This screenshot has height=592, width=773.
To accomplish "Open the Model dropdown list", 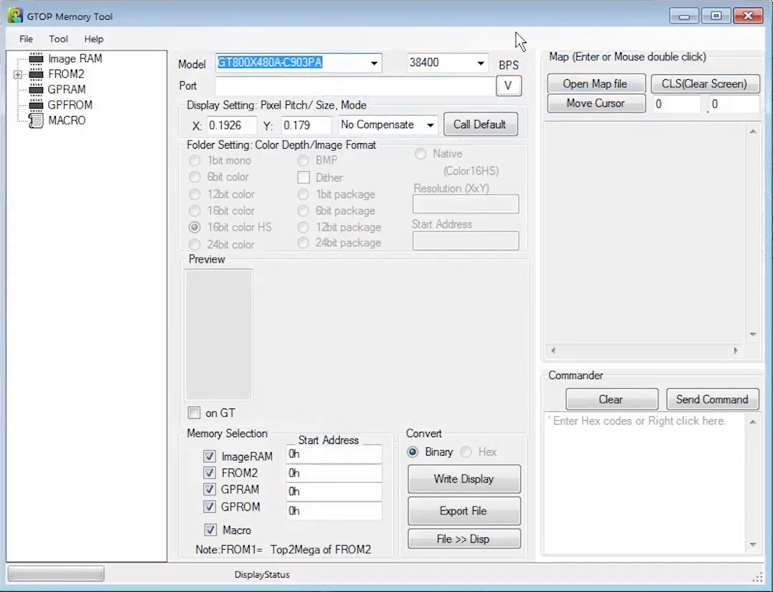I will point(374,63).
